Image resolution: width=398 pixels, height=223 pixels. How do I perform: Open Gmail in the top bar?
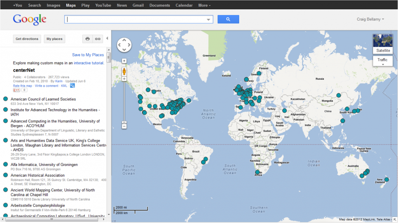coord(138,5)
